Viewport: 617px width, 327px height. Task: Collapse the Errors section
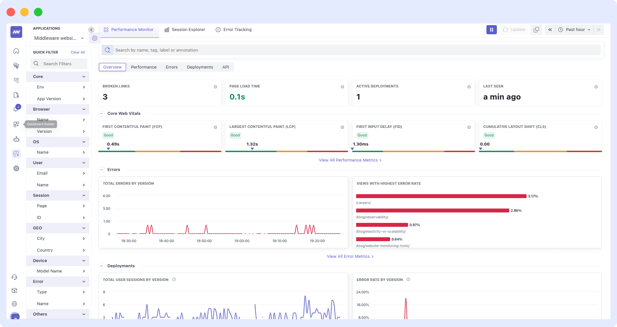pos(102,169)
